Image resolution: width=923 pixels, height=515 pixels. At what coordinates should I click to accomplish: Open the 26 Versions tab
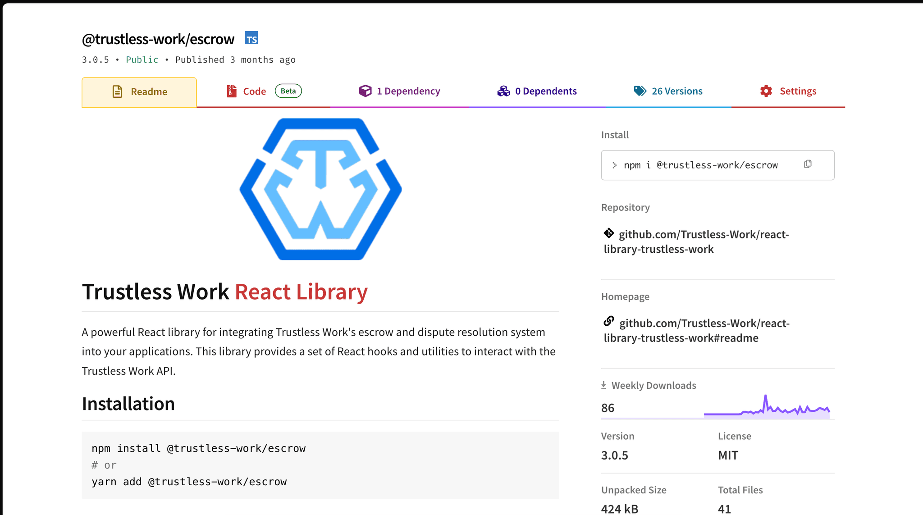click(x=668, y=91)
